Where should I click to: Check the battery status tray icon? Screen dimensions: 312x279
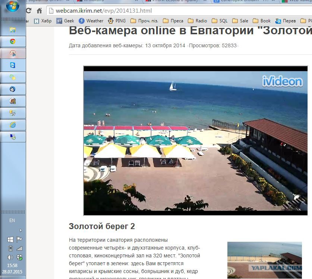pos(10,248)
